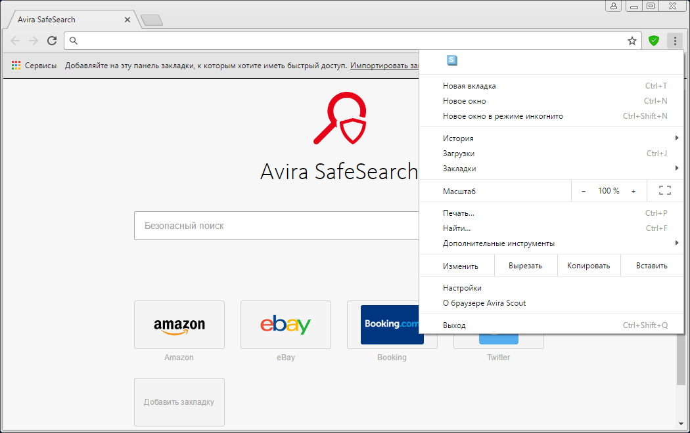This screenshot has height=433, width=690.
Task: Close the Avira SafeSearch tab
Action: (127, 20)
